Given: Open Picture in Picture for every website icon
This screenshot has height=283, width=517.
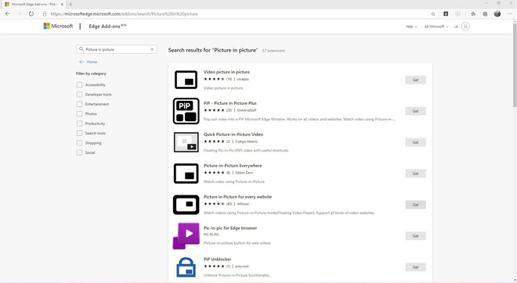Looking at the screenshot, I should 186,205.
